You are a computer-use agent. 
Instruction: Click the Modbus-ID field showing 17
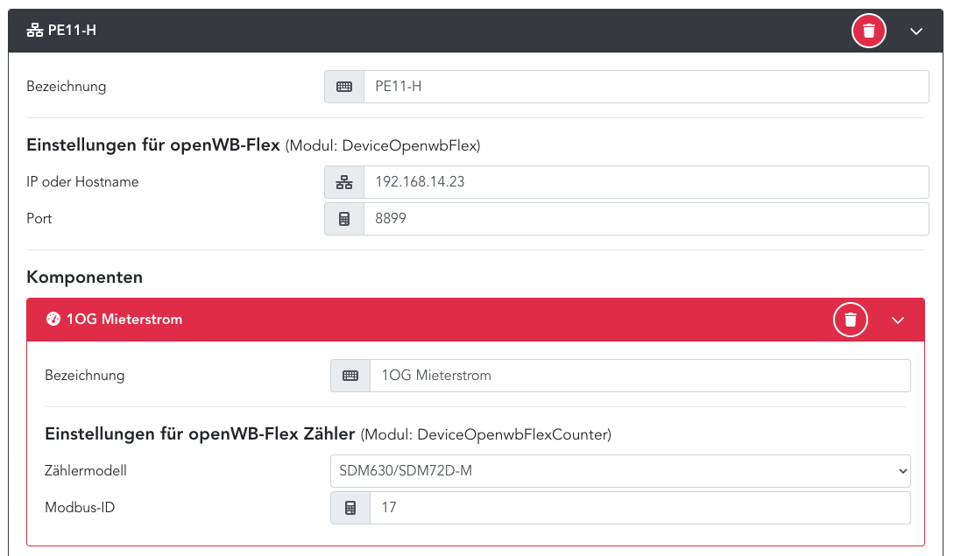(x=640, y=508)
